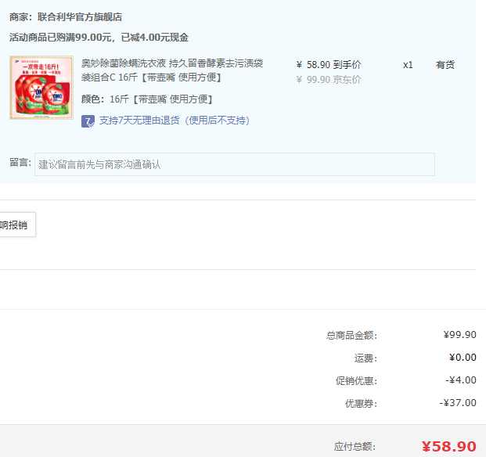
Task: Click the 7-day return badge icon
Action: (x=88, y=121)
